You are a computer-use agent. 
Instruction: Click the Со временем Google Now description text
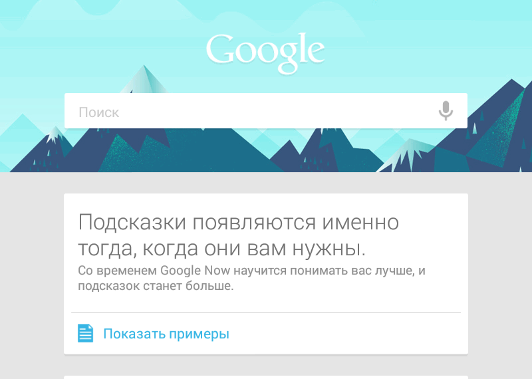[x=251, y=278]
